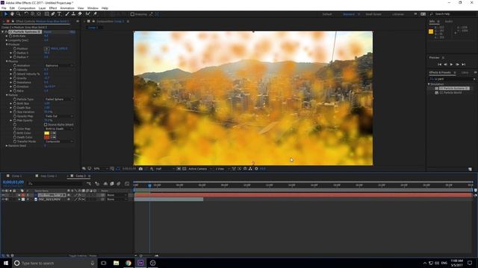Open the File menu
478x268 pixels.
click(x=4, y=8)
